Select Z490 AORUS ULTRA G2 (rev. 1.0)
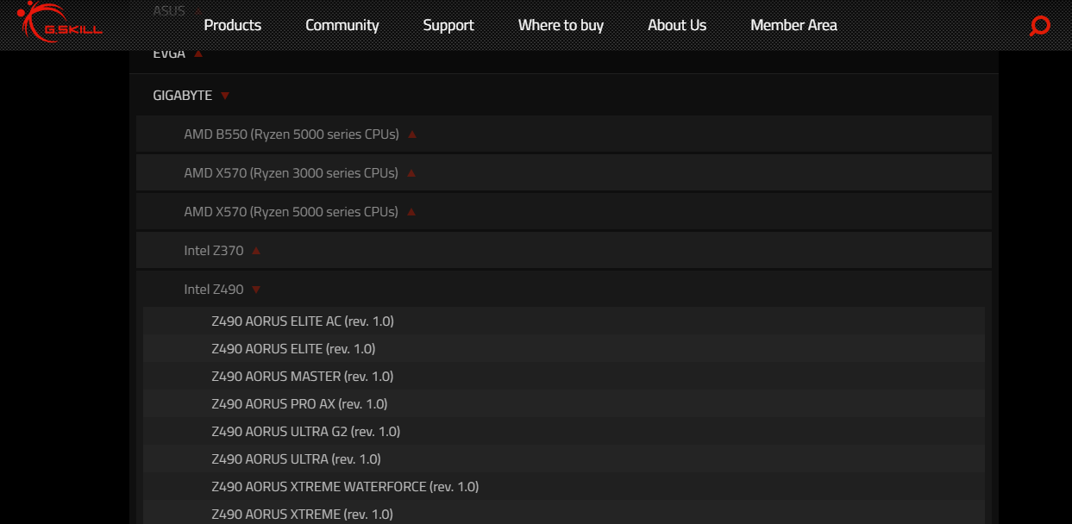The height and width of the screenshot is (524, 1072). (x=564, y=431)
